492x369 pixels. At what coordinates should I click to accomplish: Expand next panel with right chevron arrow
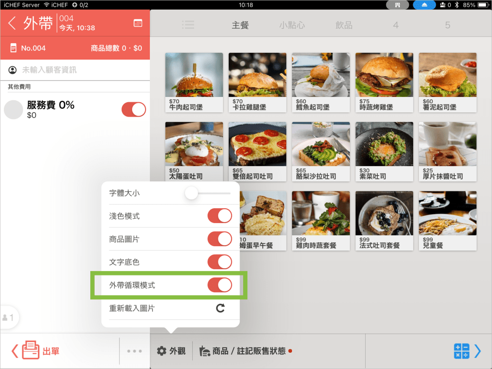478,351
